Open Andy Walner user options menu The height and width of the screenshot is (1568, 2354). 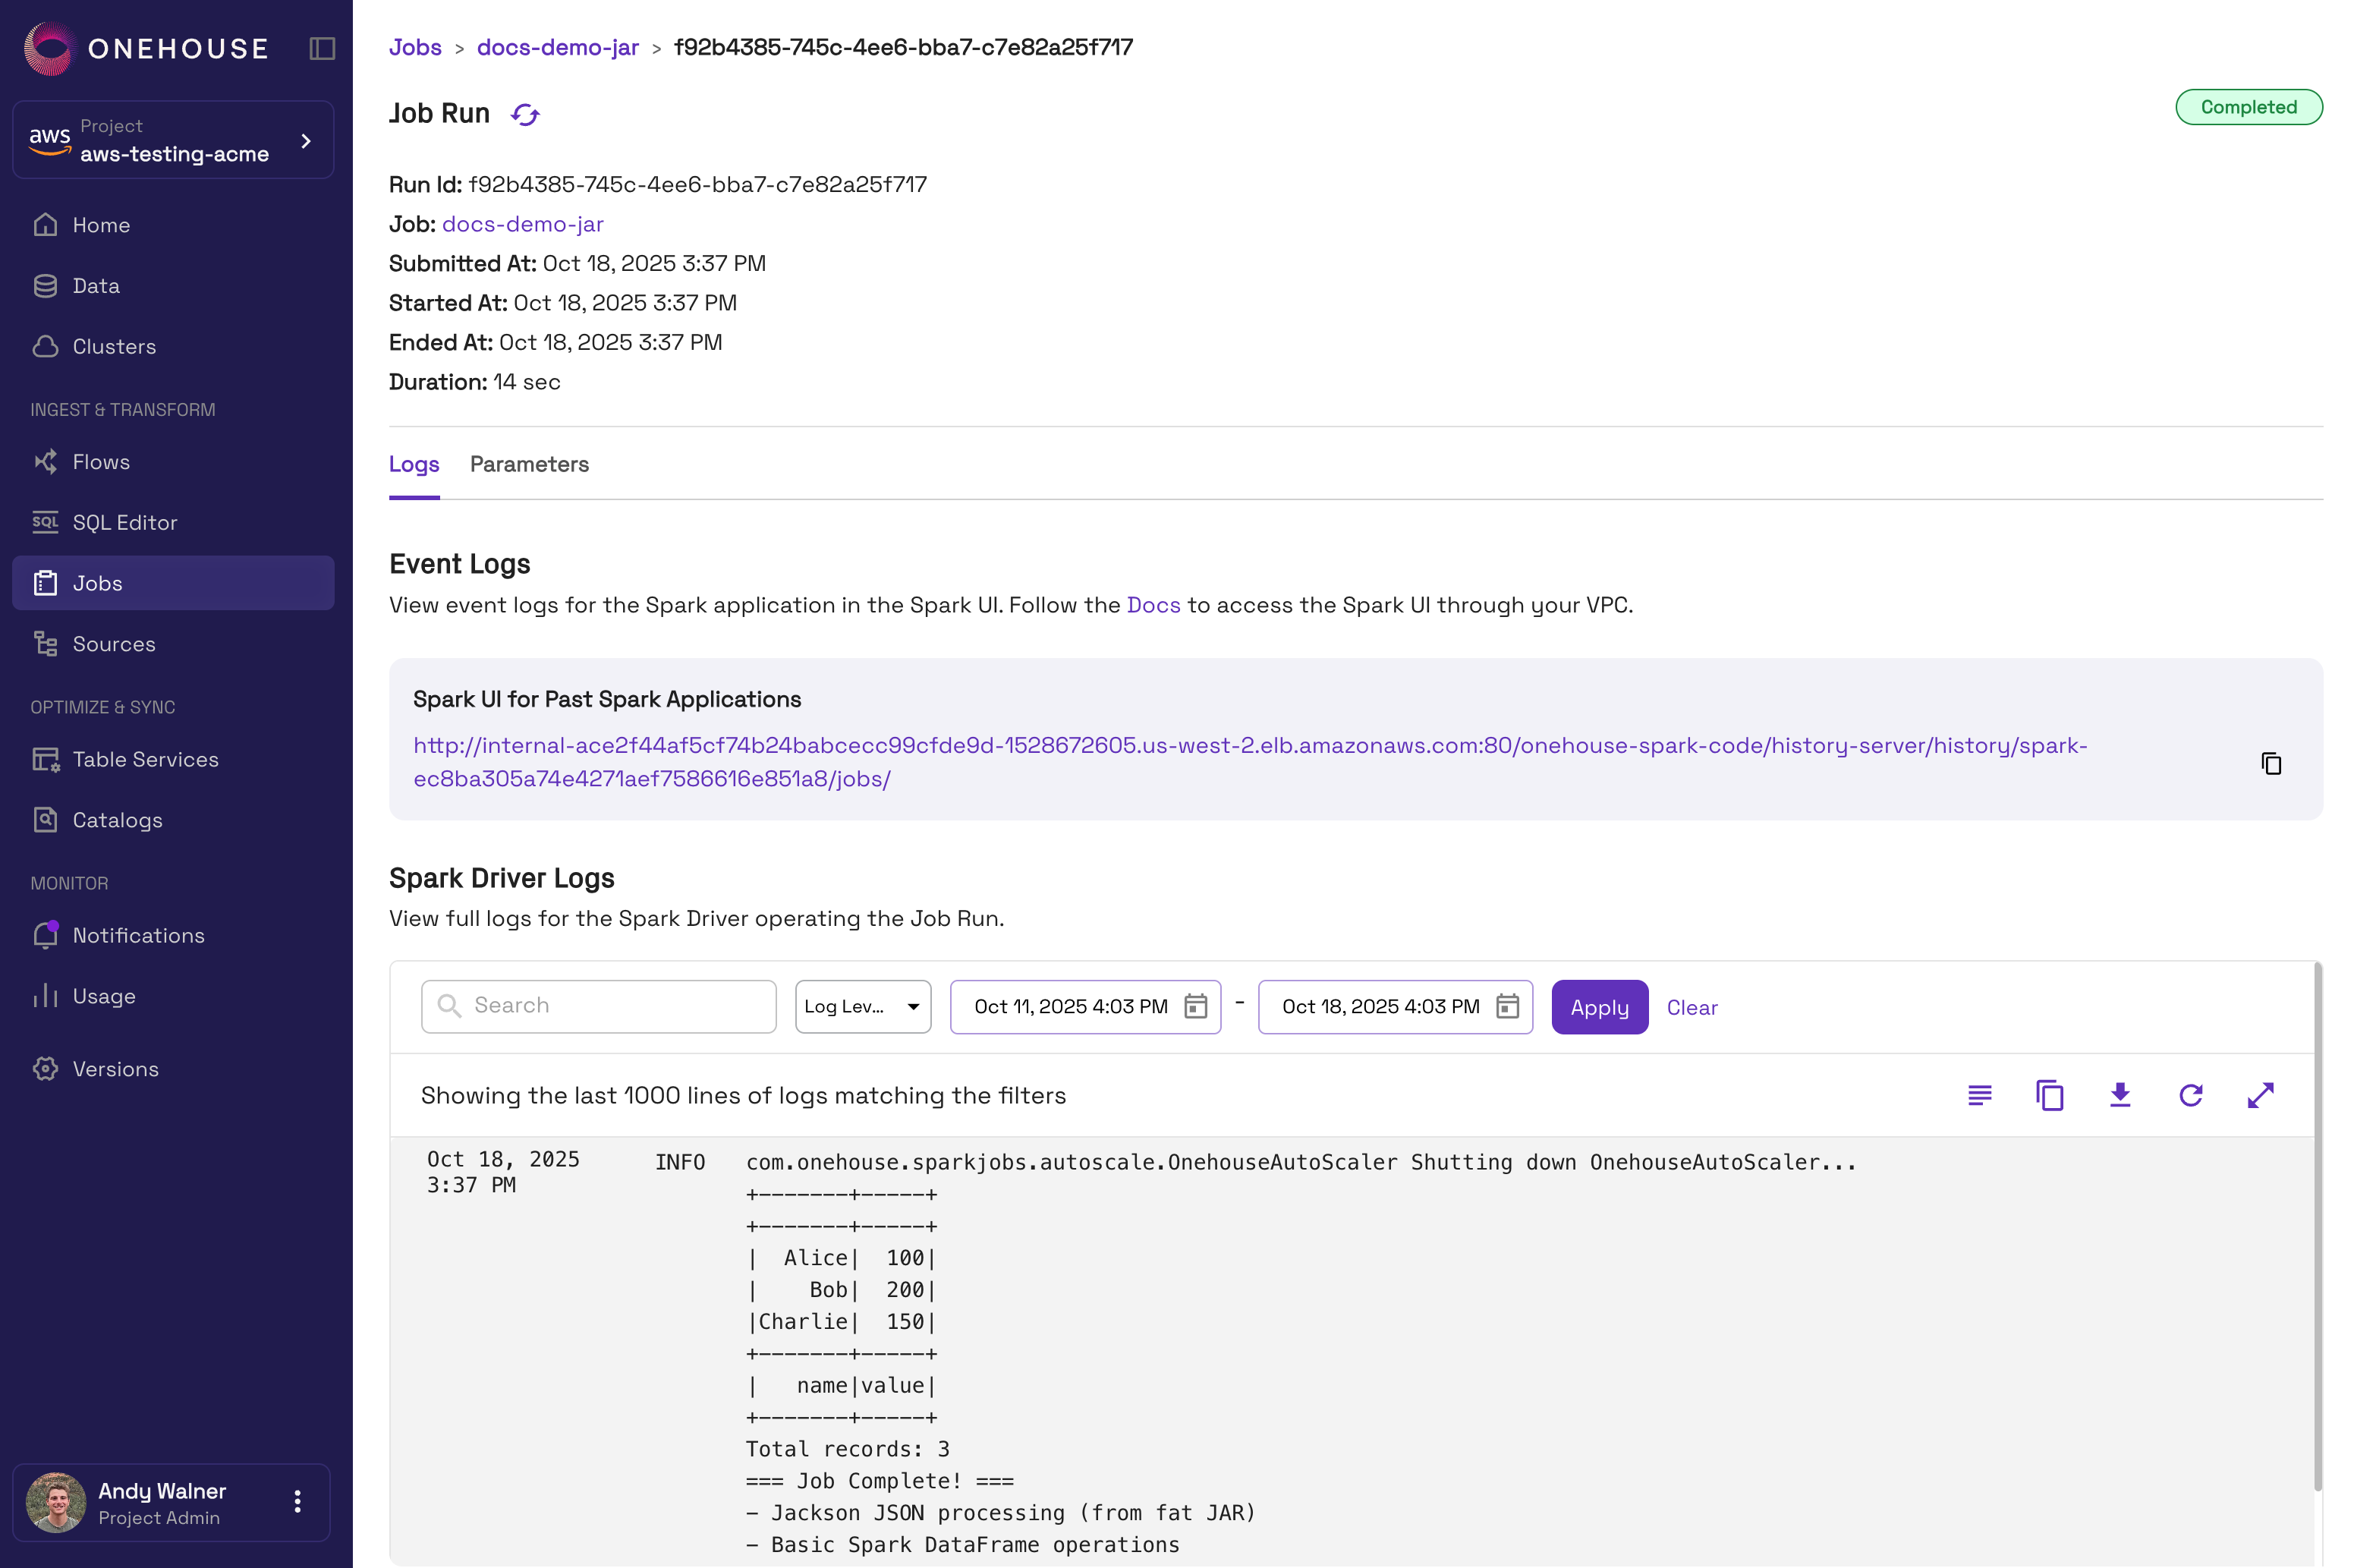tap(297, 1501)
